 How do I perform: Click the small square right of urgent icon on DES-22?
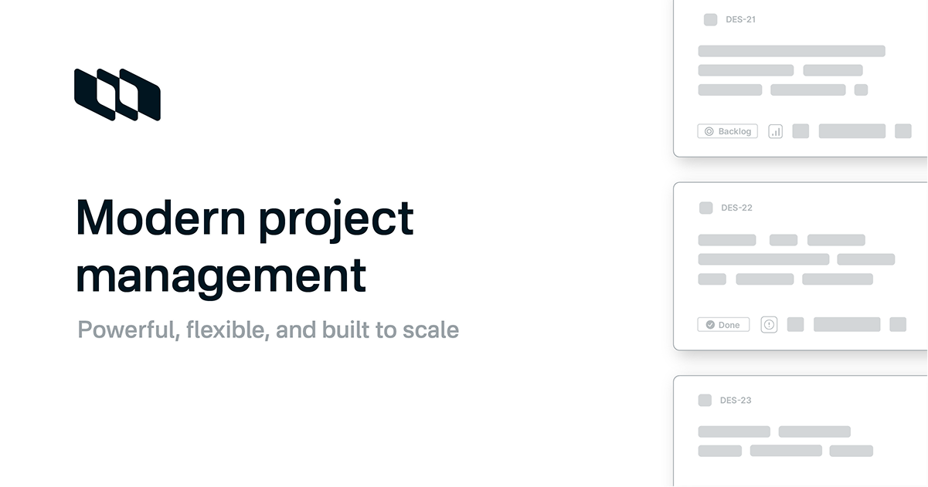[x=795, y=325]
